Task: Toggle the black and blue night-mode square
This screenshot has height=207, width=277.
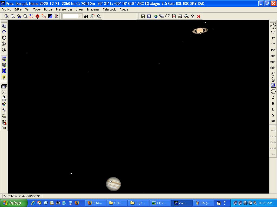Action: (50, 16)
